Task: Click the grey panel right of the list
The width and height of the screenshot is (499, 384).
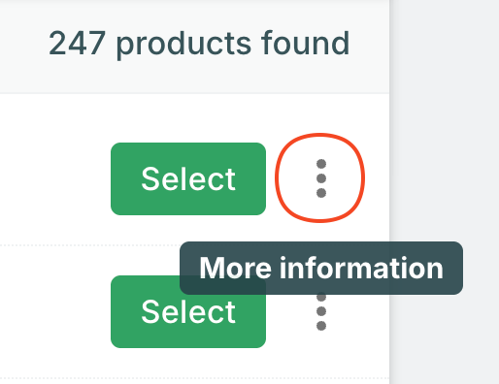Action: tap(445, 192)
